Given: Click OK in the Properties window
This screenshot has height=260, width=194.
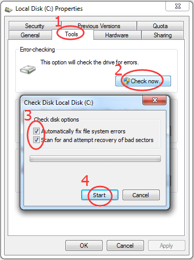Looking at the screenshot, I should (84, 246).
